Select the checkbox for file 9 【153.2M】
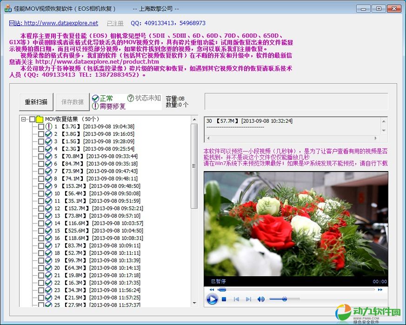 point(41,186)
